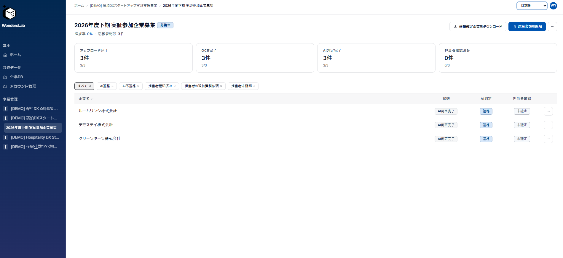
Task: Open 企業DB in the sidebar
Action: coord(16,77)
